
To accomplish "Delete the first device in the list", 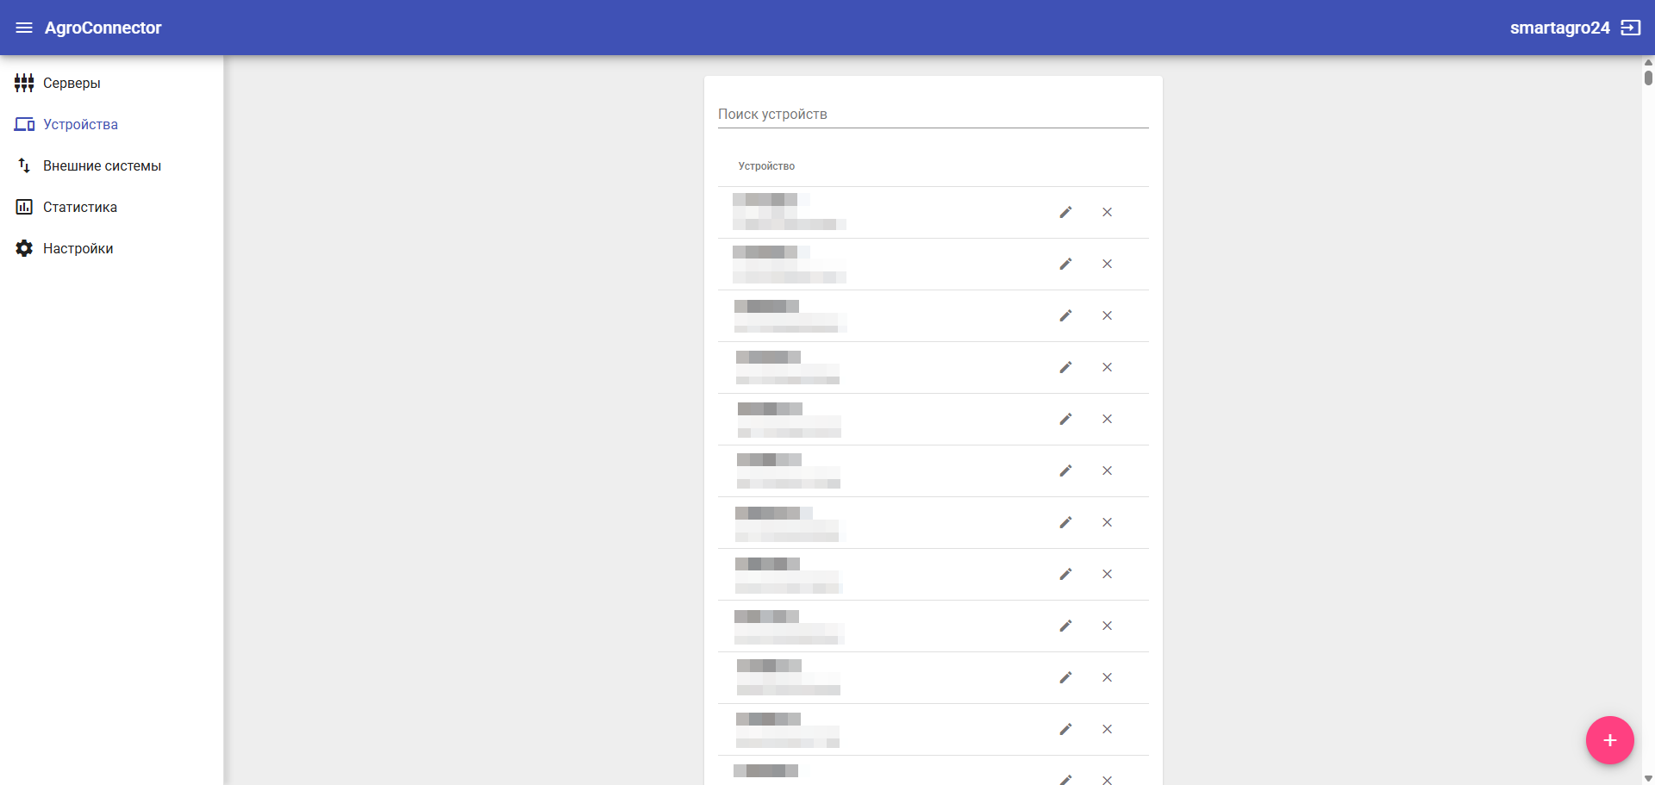I will (x=1107, y=212).
